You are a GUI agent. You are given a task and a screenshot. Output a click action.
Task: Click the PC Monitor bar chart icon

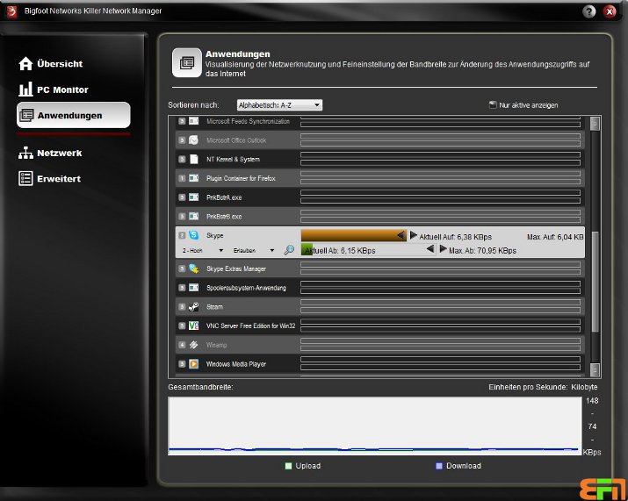point(25,89)
